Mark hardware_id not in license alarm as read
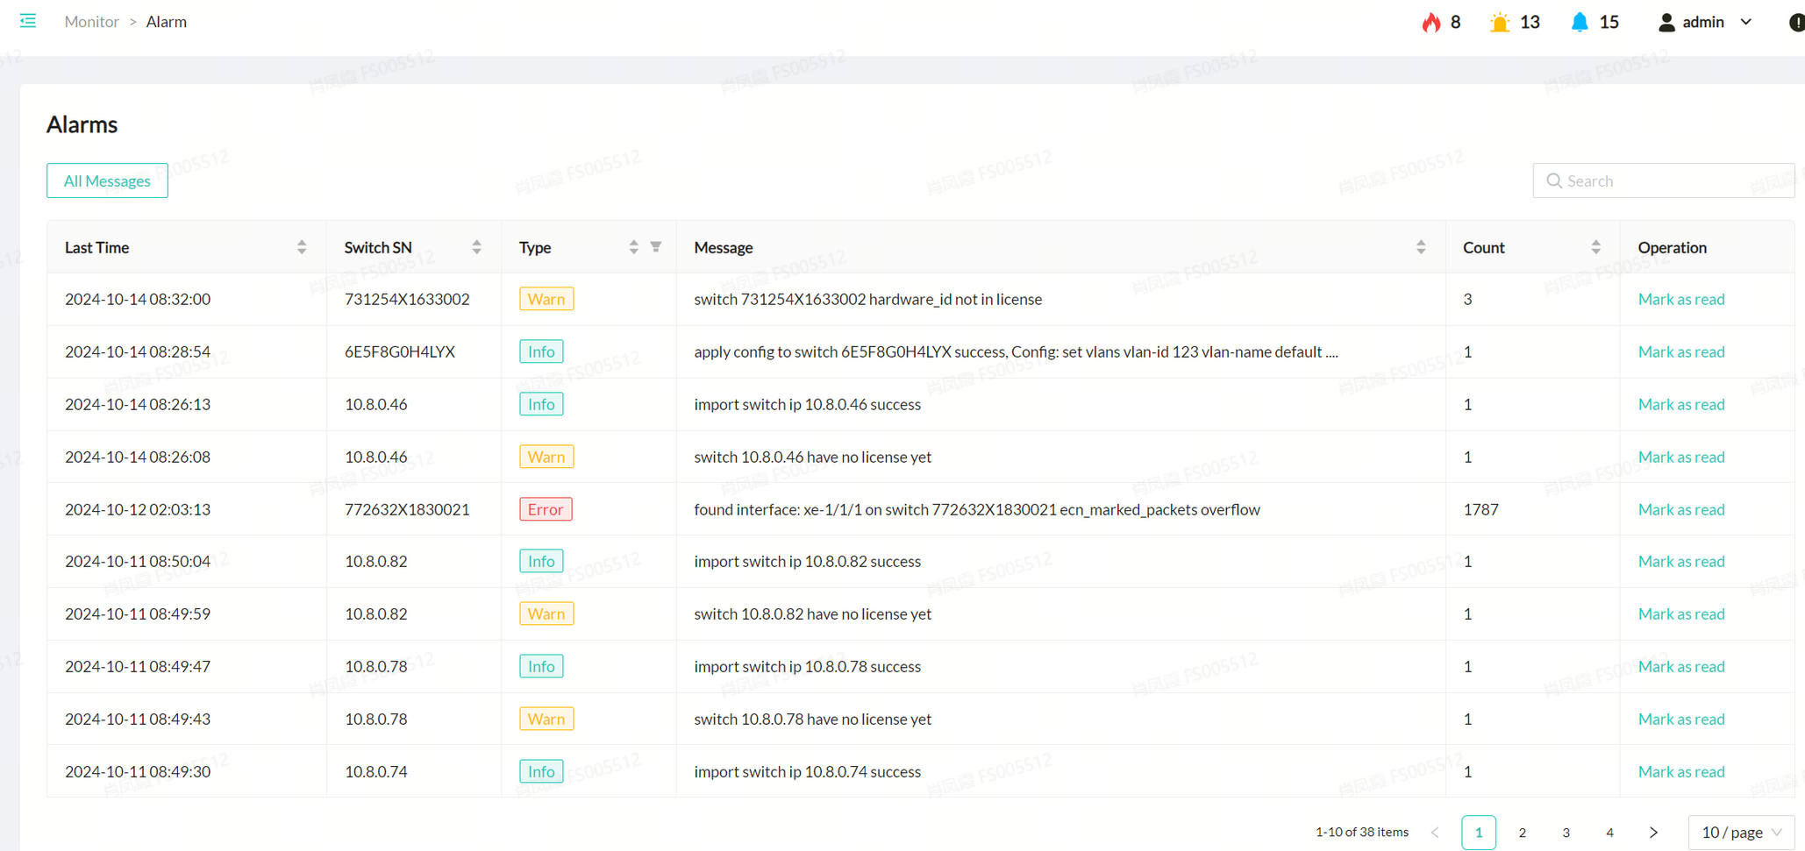 [1680, 299]
